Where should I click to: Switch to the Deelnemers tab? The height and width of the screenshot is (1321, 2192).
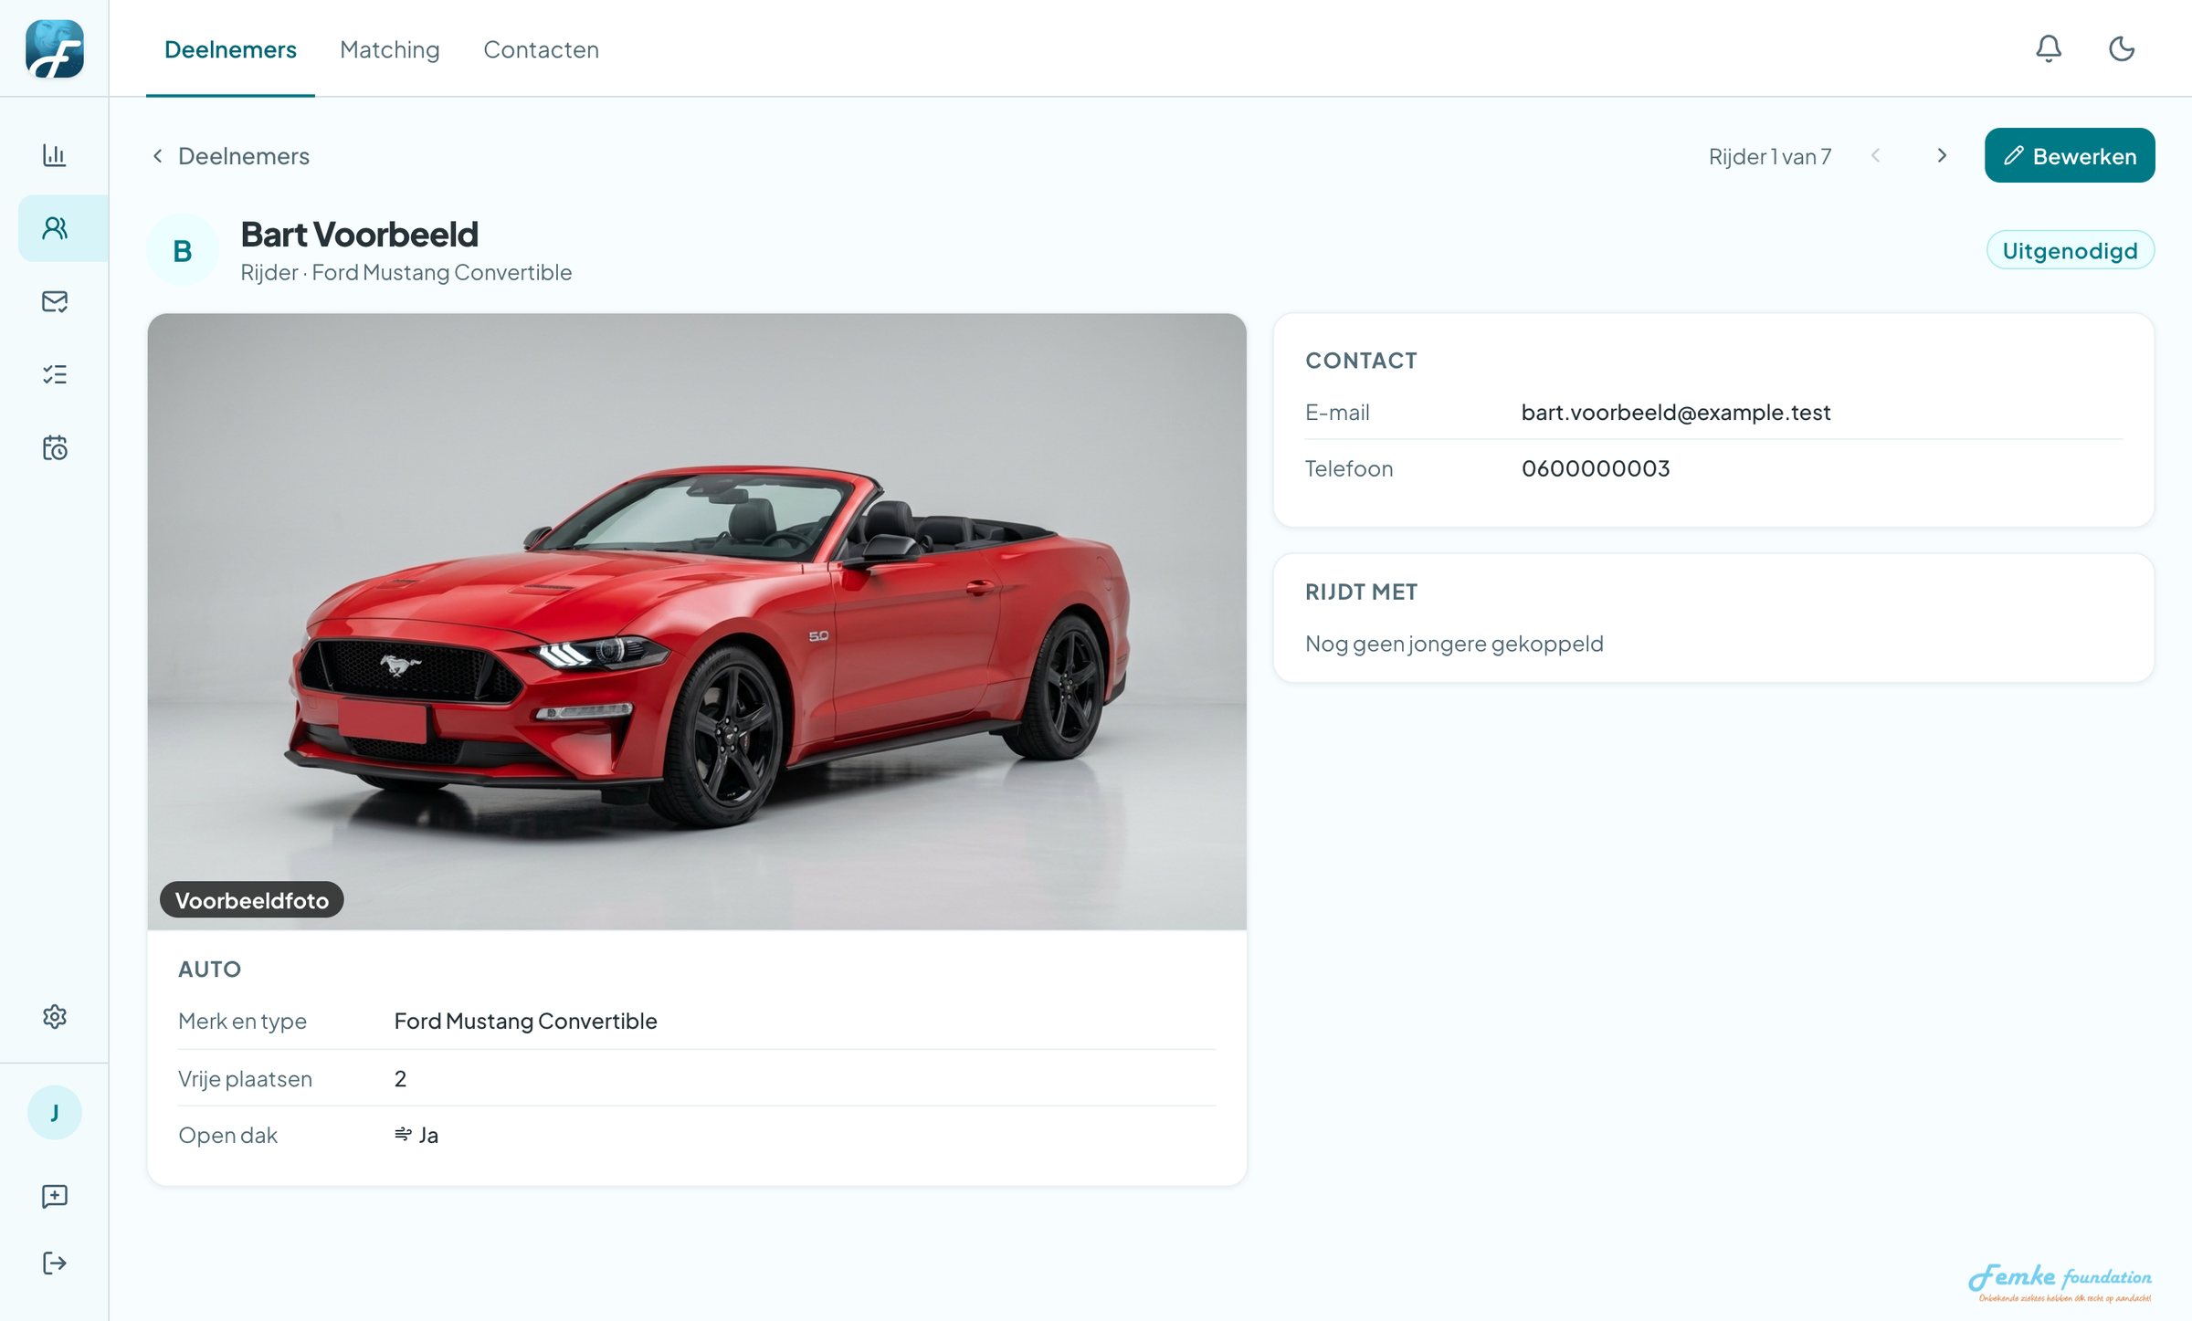pyautogui.click(x=230, y=49)
